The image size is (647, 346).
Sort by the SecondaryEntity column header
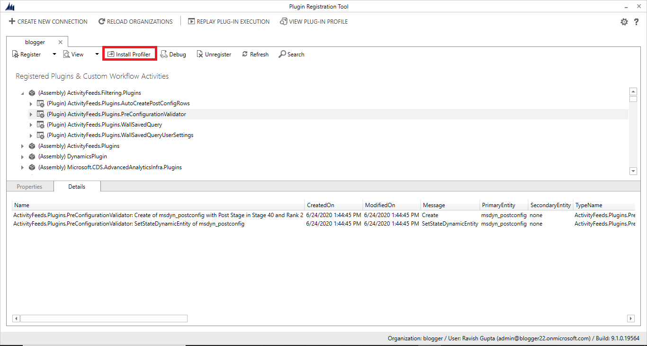tap(550, 205)
